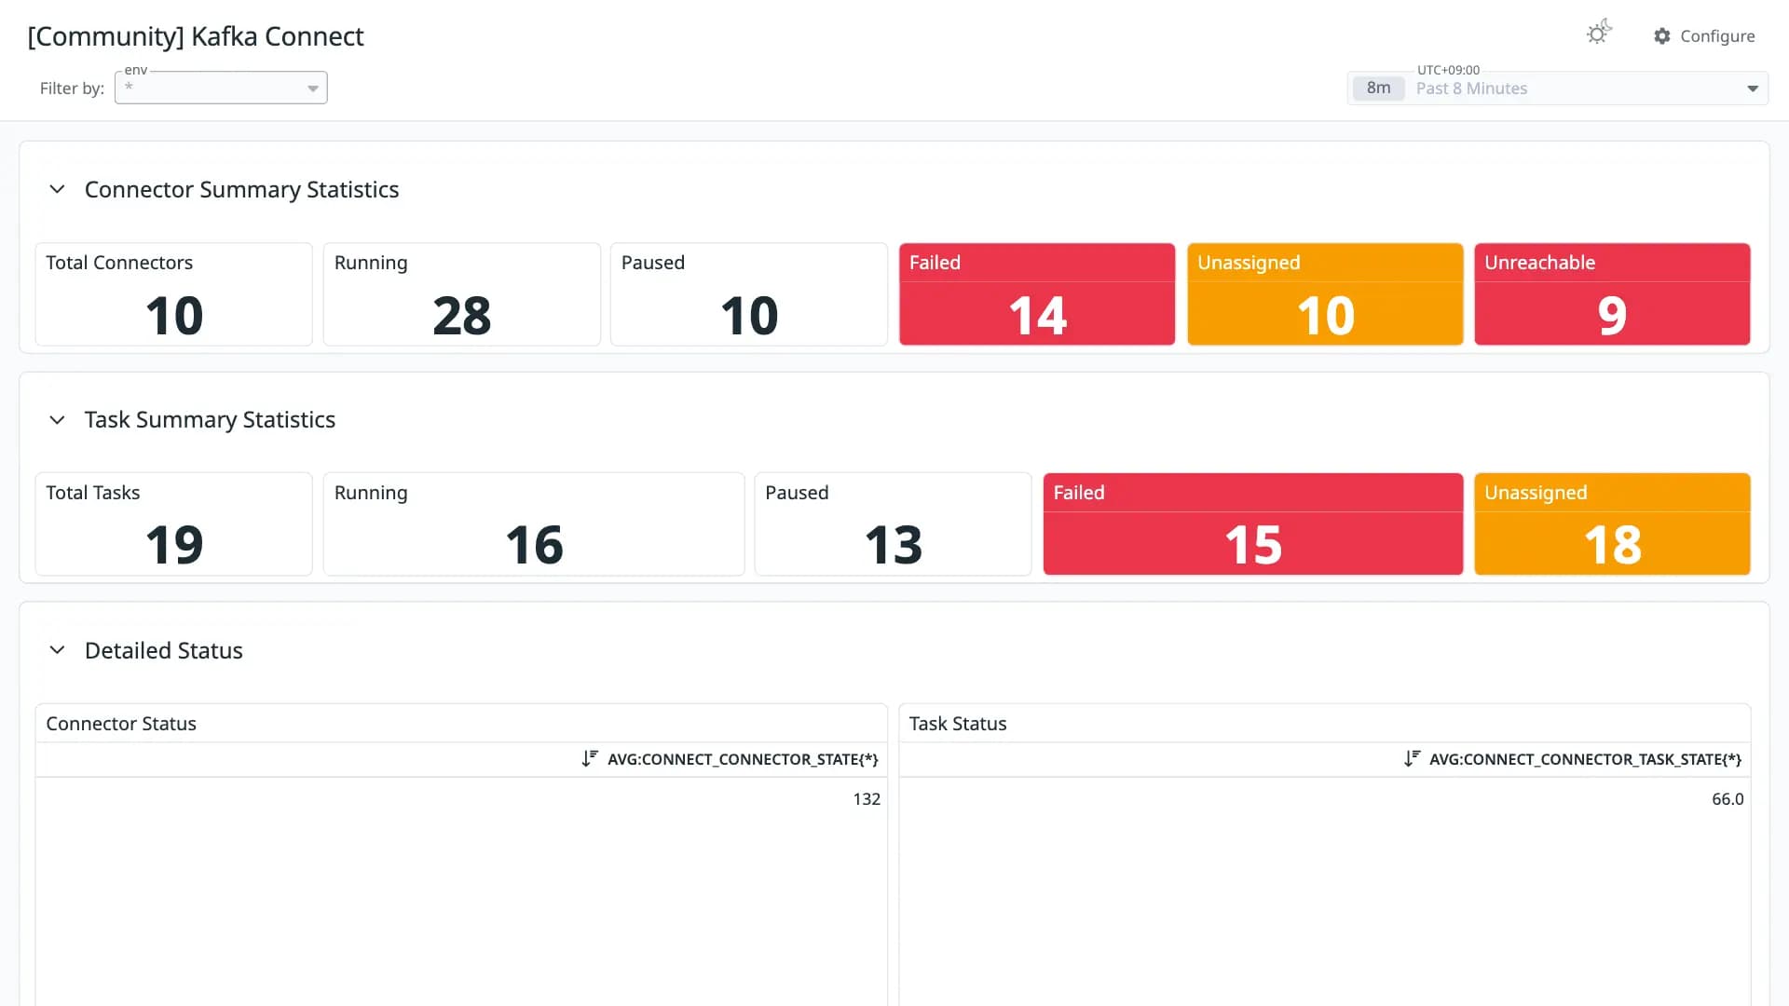
Task: Open the env filter dropdown
Action: 221,88
